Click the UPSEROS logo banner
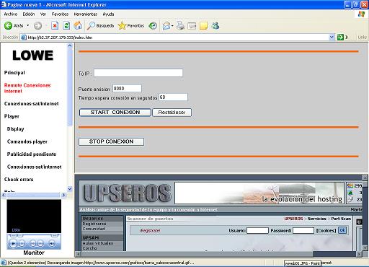The image size is (369, 267). point(127,193)
